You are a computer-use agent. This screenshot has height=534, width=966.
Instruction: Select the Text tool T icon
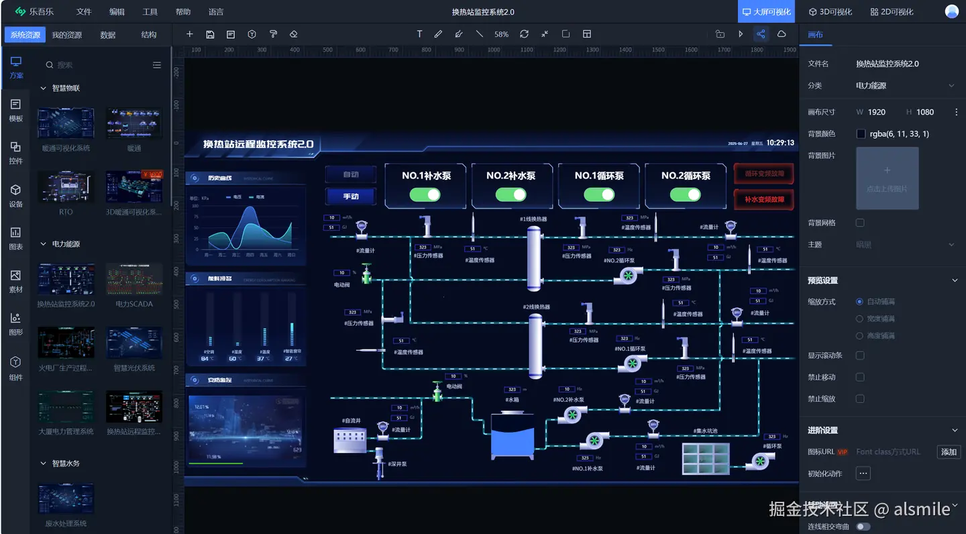tap(419, 34)
